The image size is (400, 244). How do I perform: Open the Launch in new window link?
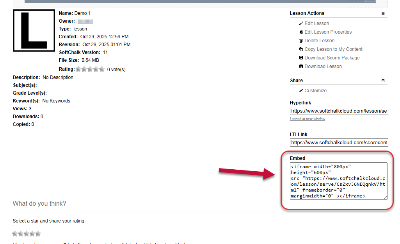pos(307,118)
